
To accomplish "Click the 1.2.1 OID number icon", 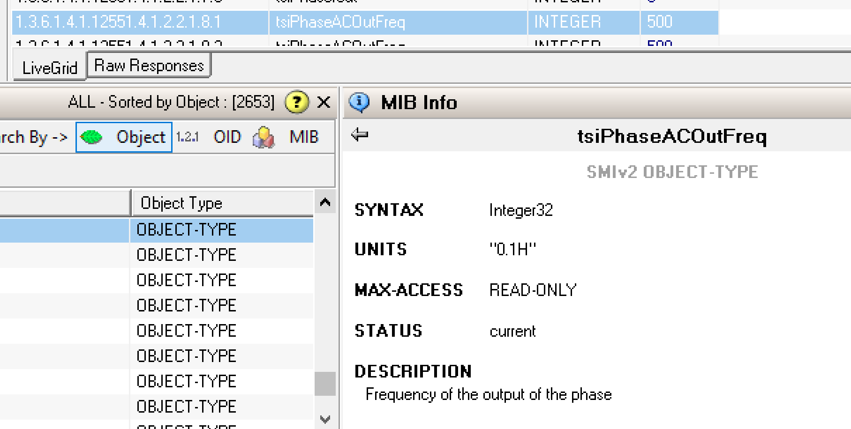I will pos(188,137).
